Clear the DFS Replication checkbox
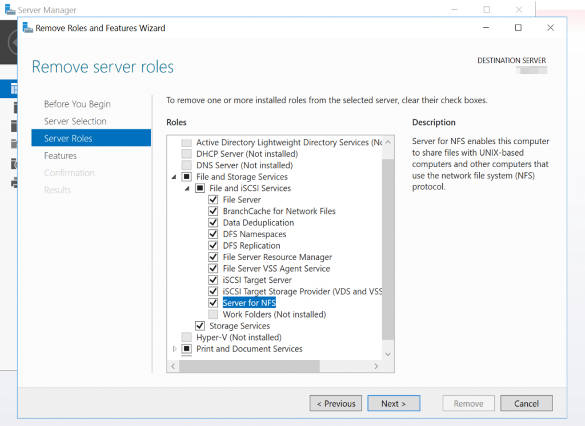This screenshot has height=426, width=585. point(213,246)
